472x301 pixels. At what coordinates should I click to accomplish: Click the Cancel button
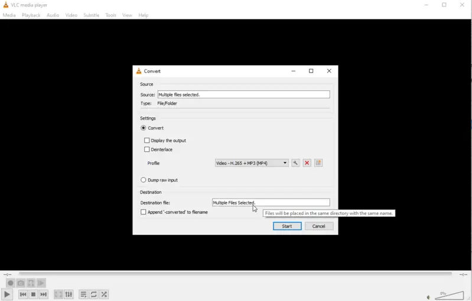(x=319, y=226)
